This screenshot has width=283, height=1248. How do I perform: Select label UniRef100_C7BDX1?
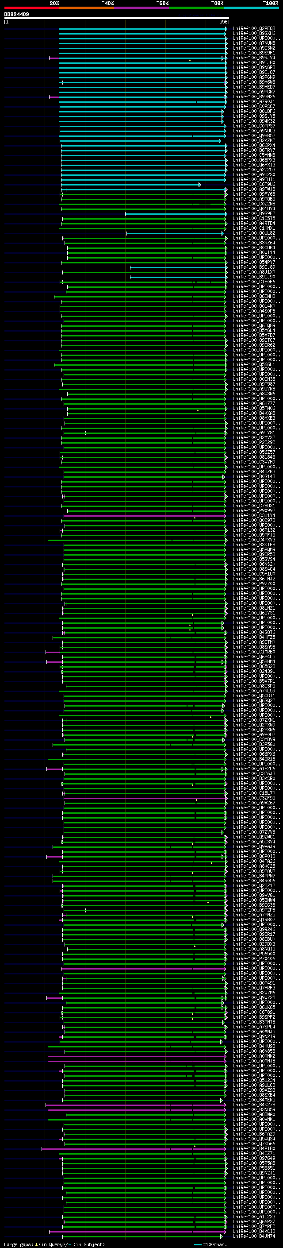coord(254,506)
